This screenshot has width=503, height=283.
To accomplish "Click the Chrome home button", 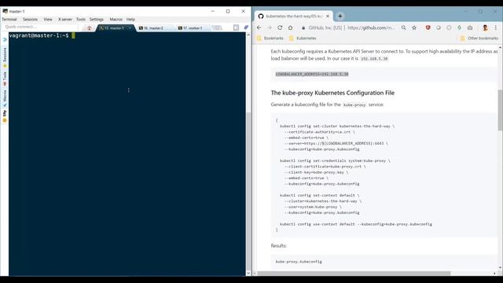I will (290, 28).
